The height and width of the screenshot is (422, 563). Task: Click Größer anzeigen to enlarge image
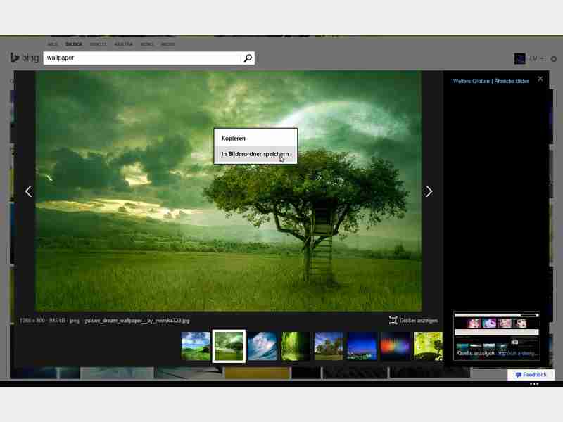point(413,321)
